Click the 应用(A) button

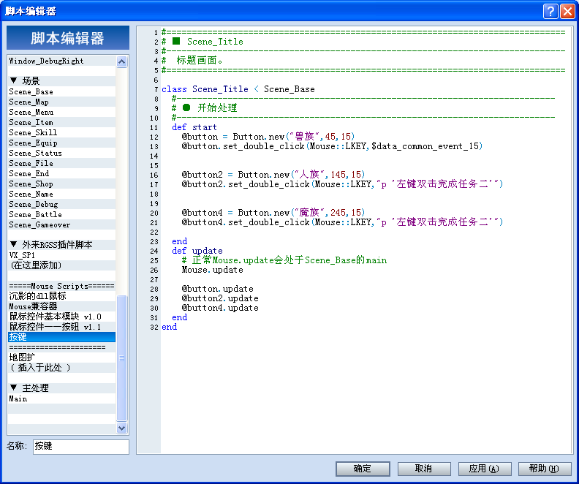pos(485,469)
